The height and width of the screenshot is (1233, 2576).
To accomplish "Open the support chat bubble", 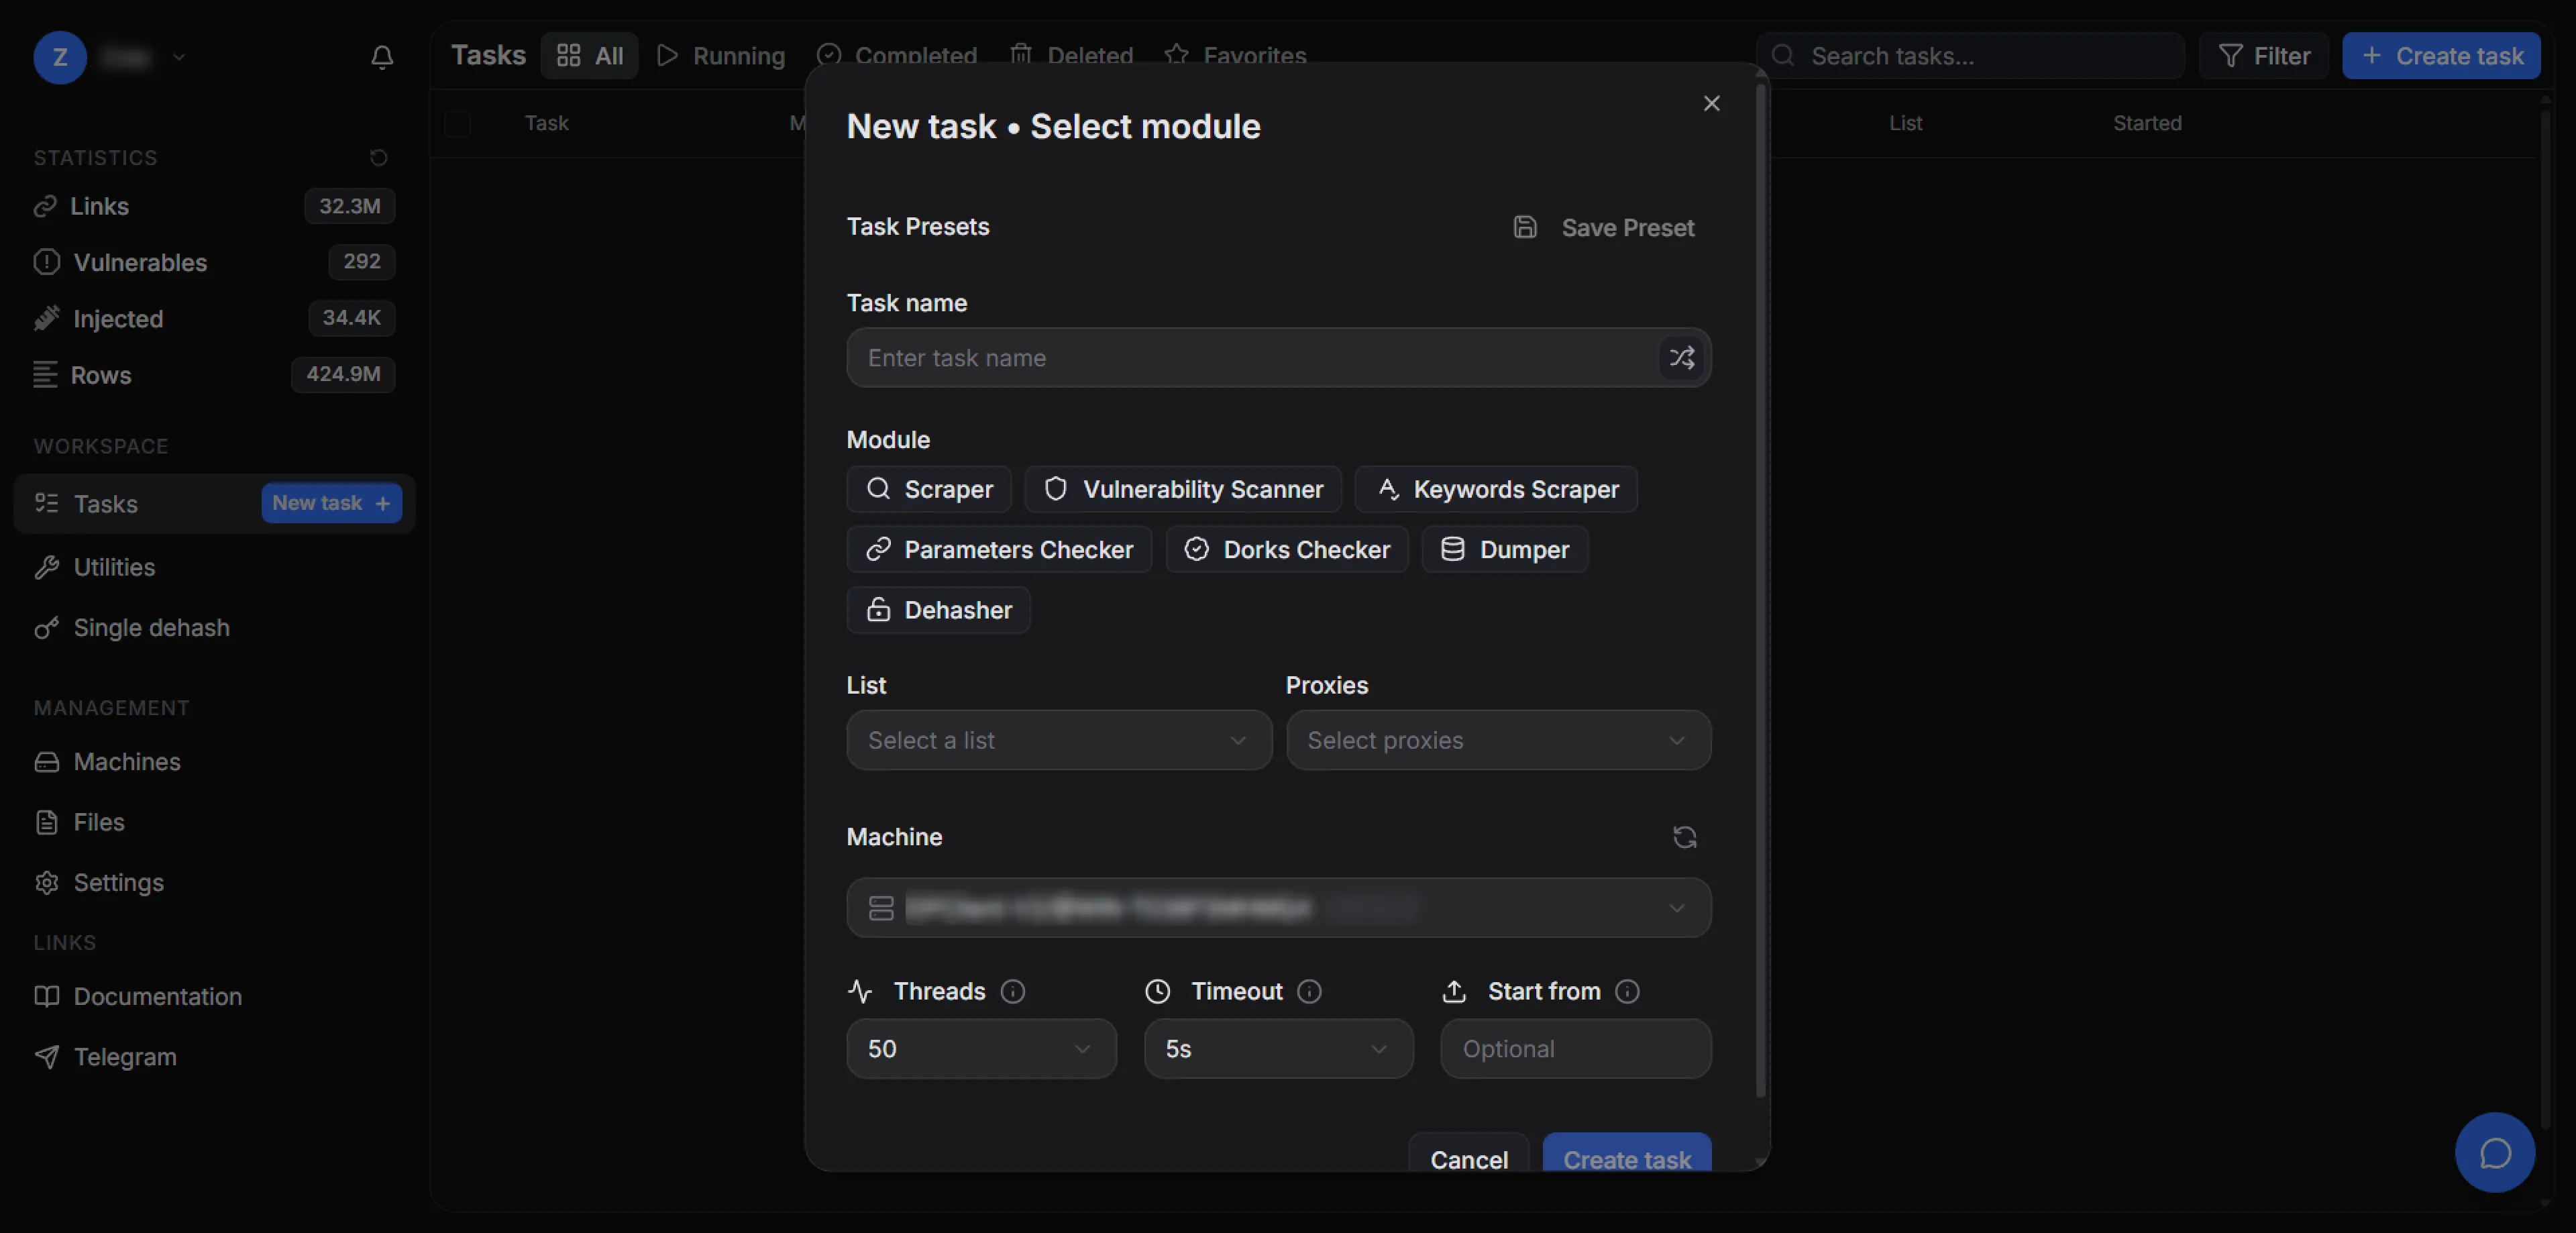I will click(x=2495, y=1152).
